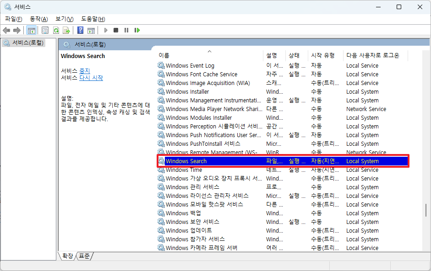Image resolution: width=431 pixels, height=271 pixels.
Task: Select Windows 모바일 핫스팟 서비스 name
Action: 204,204
